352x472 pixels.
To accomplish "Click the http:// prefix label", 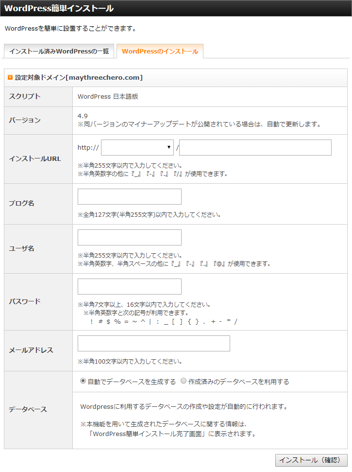I will coord(88,147).
